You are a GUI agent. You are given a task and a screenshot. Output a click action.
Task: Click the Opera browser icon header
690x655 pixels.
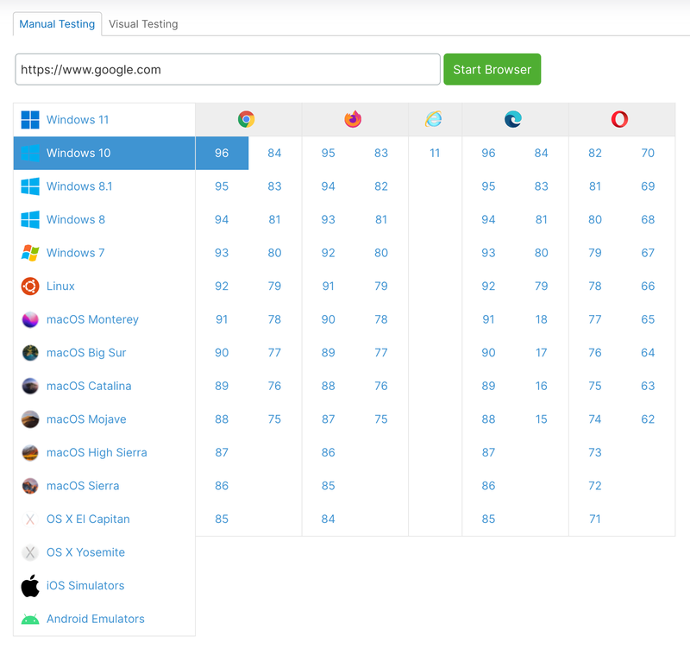coord(619,119)
